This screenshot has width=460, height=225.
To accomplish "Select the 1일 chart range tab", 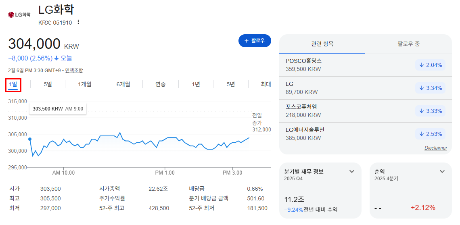I will tap(13, 85).
